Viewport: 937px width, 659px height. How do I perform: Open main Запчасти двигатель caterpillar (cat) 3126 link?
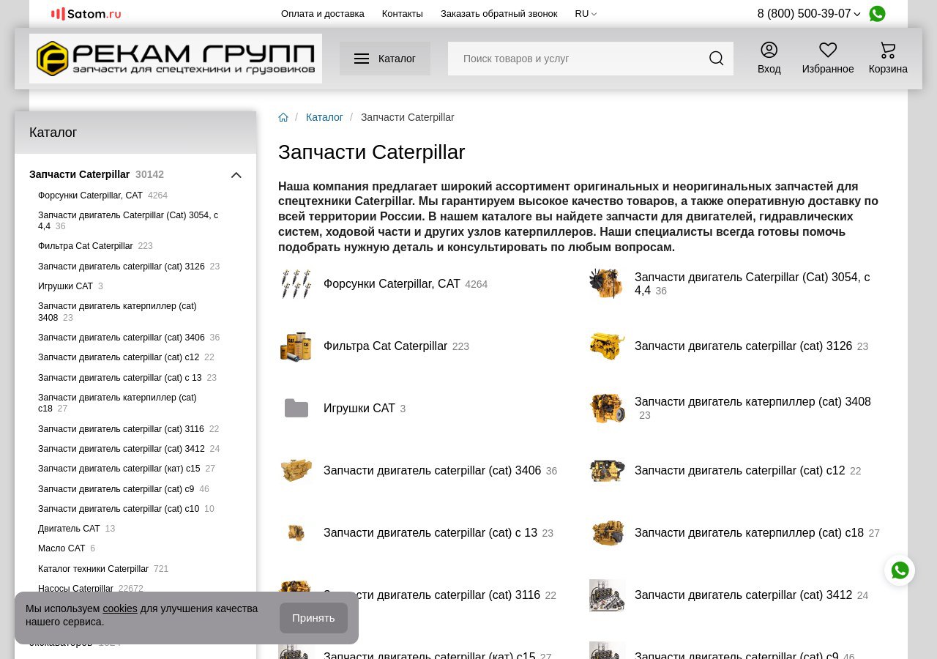point(743,346)
